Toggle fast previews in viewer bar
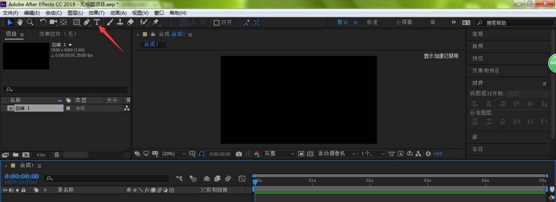The height and width of the screenshot is (202, 556). 401,154
